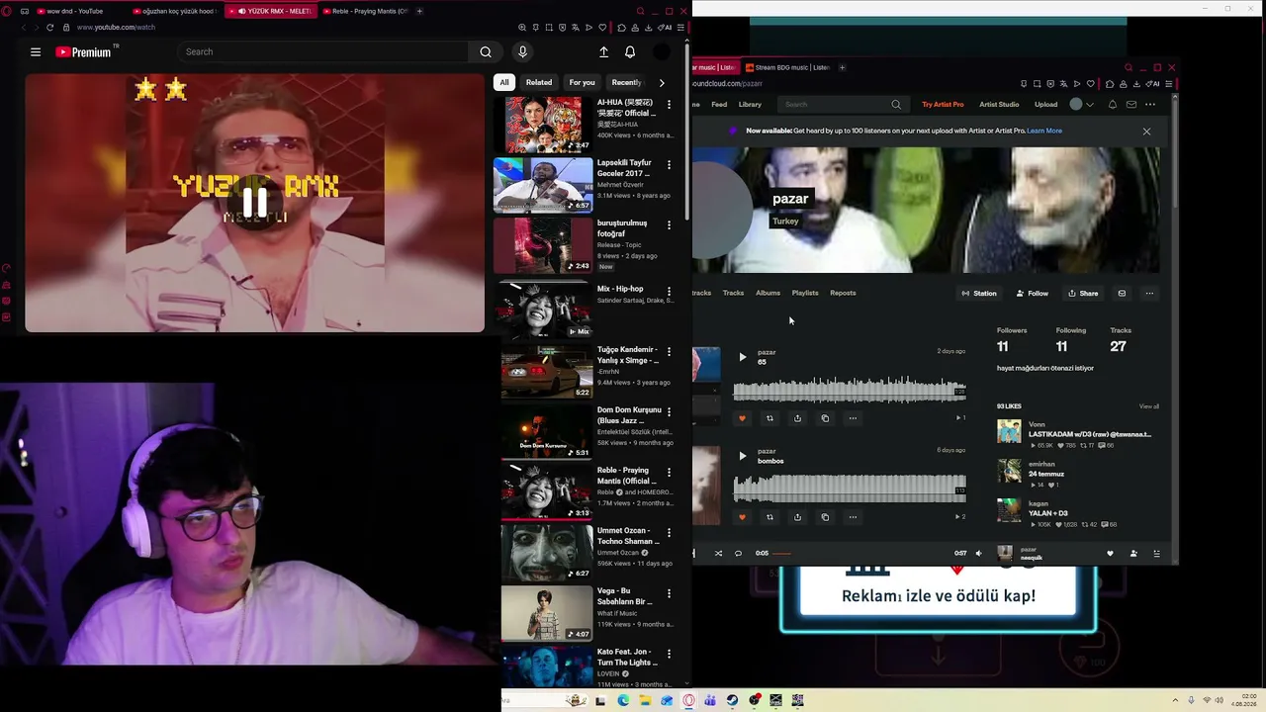
Task: Open the Playlists tab on pazar's profile
Action: click(x=805, y=293)
